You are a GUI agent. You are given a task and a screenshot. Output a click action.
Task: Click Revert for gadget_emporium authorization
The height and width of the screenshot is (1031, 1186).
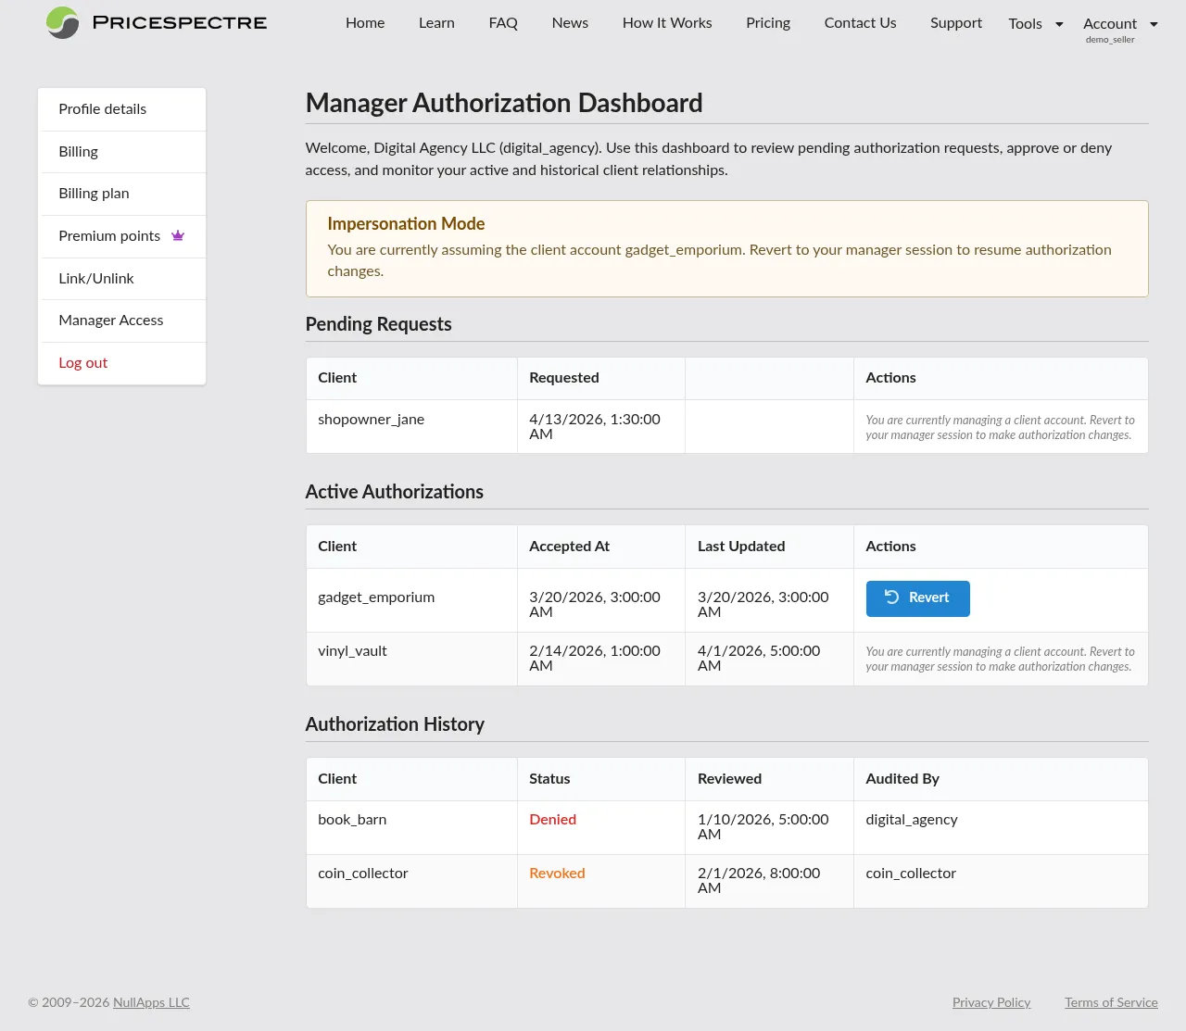[917, 598]
